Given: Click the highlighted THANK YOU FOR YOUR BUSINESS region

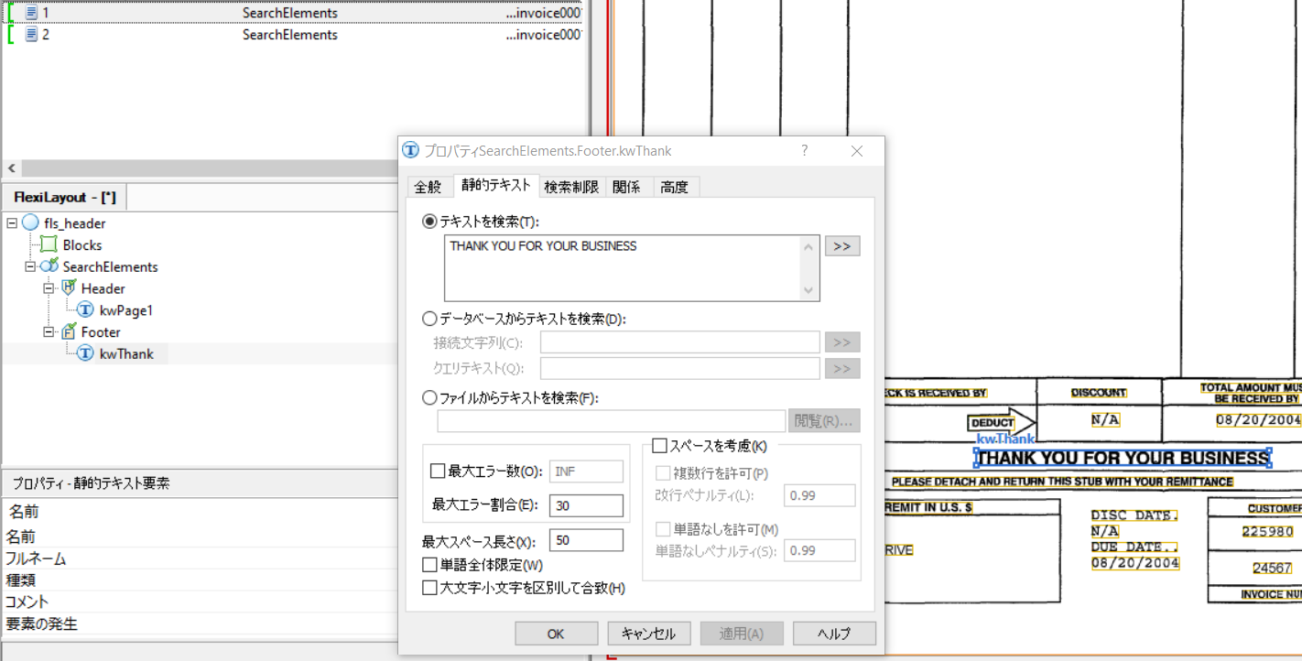Looking at the screenshot, I should click(x=1123, y=459).
